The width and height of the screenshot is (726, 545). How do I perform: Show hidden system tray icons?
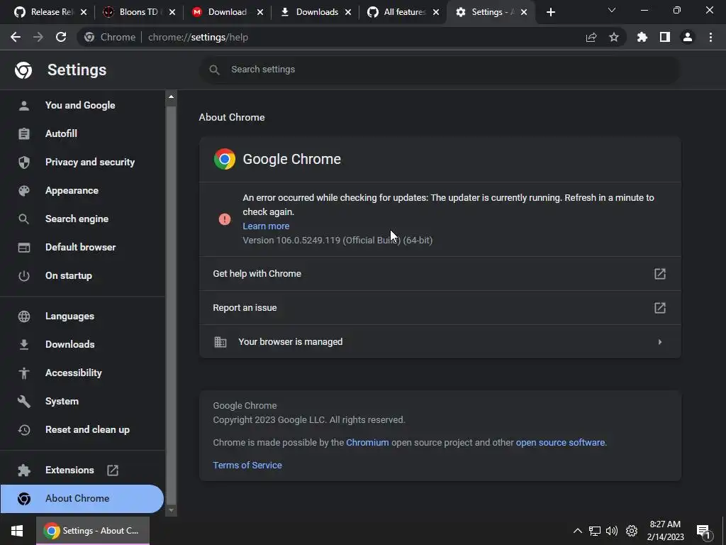pyautogui.click(x=577, y=531)
